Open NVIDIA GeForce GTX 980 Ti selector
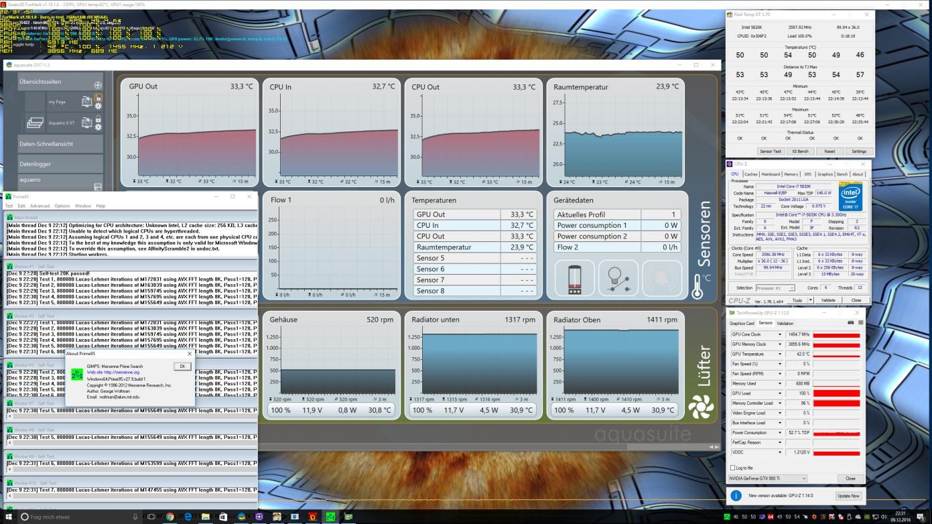Screen dimensions: 932x524 [768, 478]
